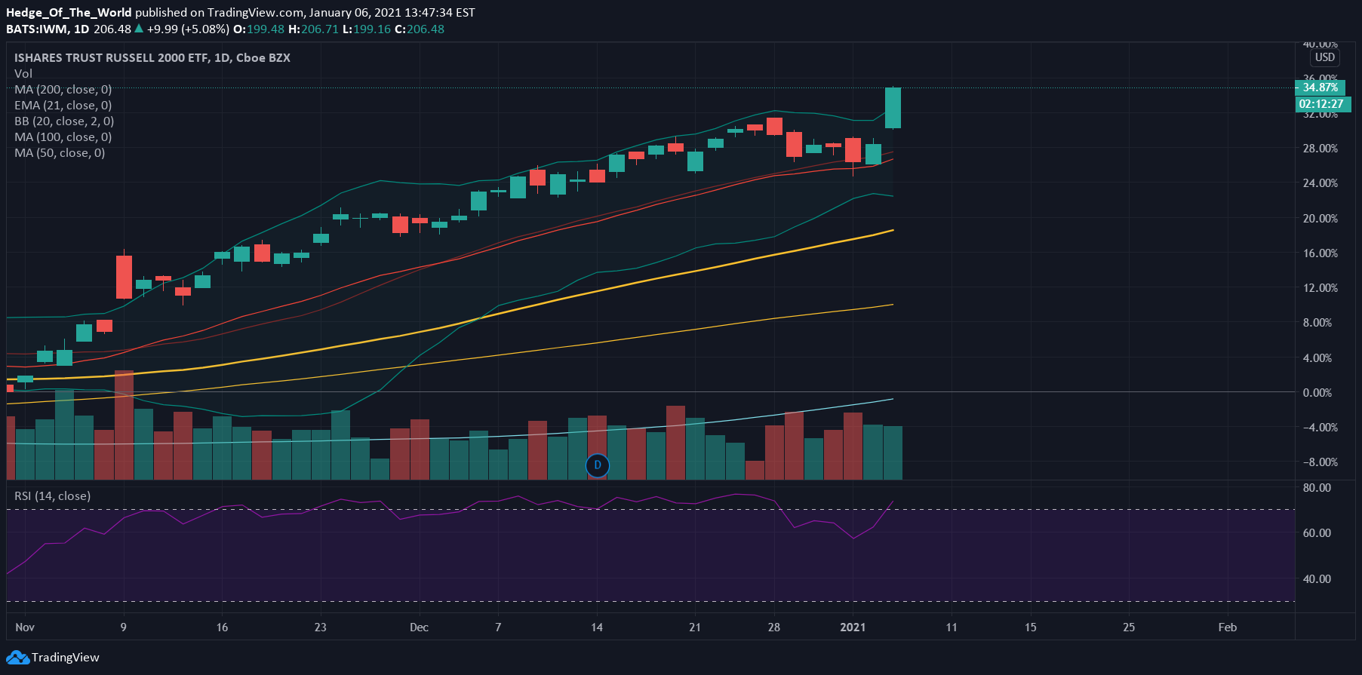Select the RSI (14, close) legend
The height and width of the screenshot is (675, 1362).
(53, 496)
